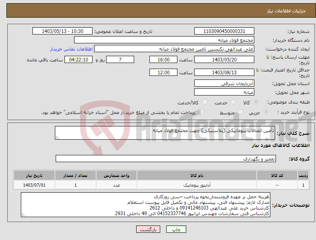The image size is (316, 240).
Task: Click the remaining time field 04:22:10
Action: 78,59
